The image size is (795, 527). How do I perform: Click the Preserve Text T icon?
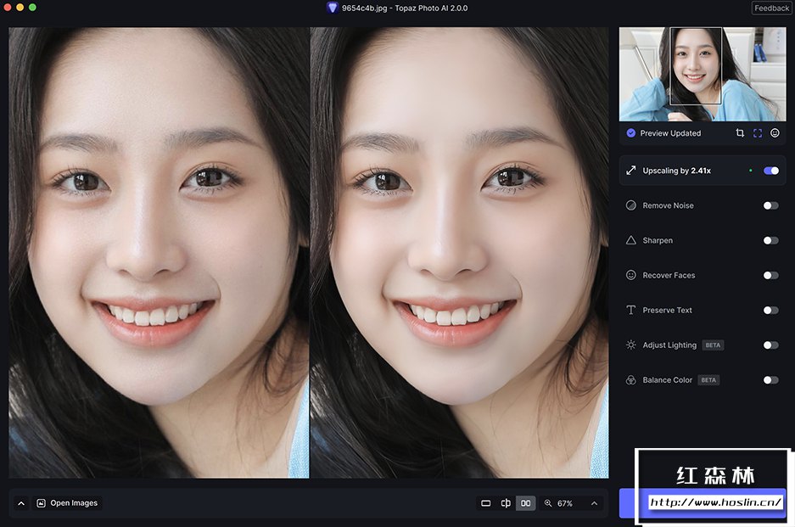tap(630, 310)
